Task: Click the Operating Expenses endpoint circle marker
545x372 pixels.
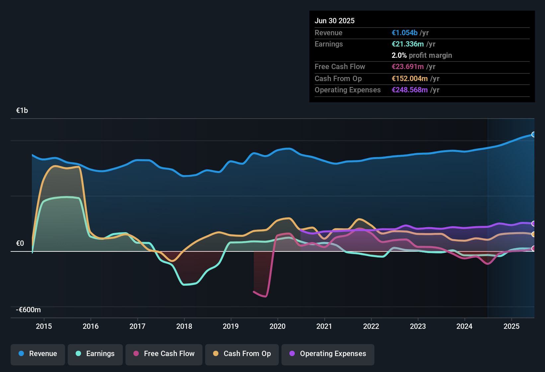Action: point(533,224)
